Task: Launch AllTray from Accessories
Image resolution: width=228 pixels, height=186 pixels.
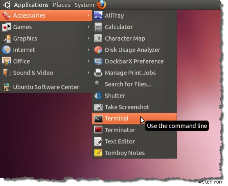Action: tap(134, 16)
